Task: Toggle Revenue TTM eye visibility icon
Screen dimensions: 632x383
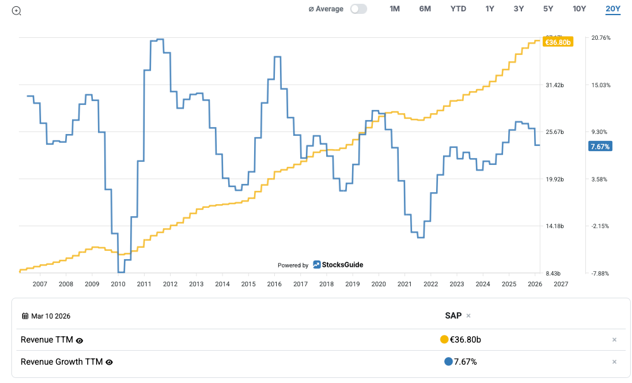Action: [80, 340]
